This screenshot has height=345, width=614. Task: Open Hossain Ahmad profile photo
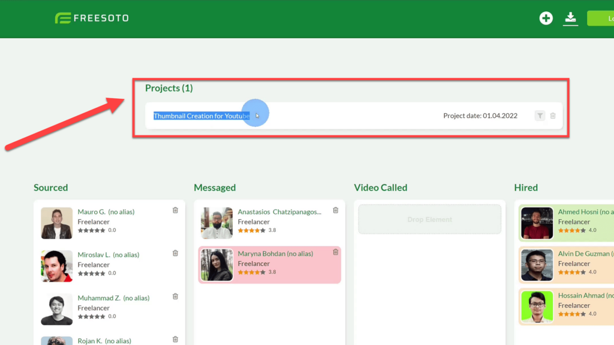point(537,307)
